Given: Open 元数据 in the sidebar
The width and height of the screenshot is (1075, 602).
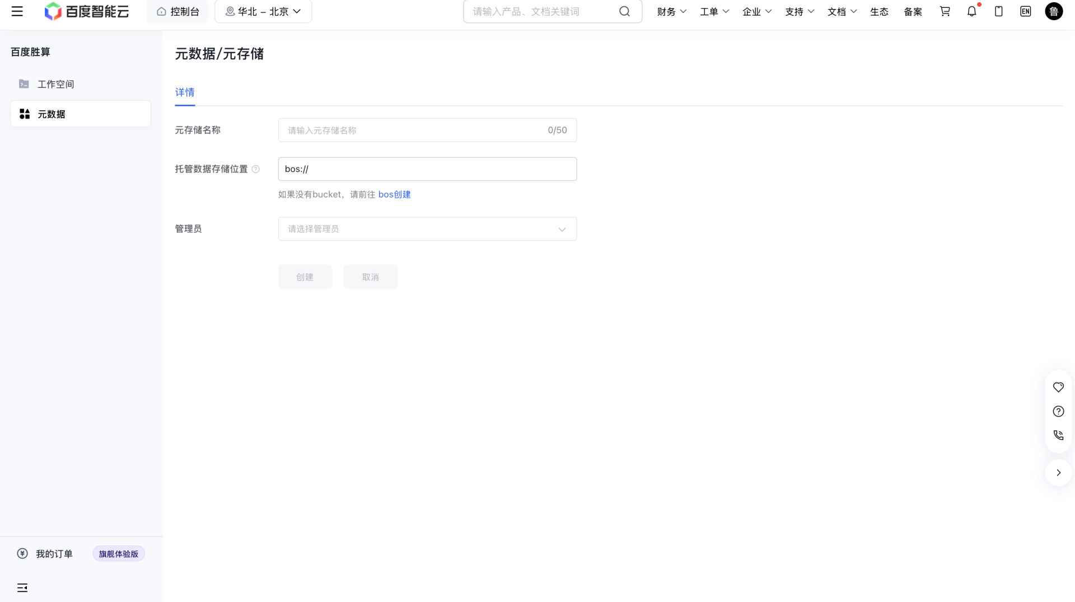Looking at the screenshot, I should (81, 114).
